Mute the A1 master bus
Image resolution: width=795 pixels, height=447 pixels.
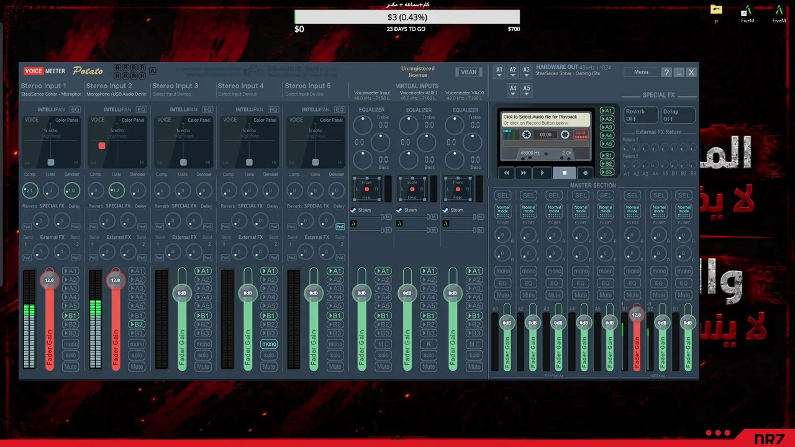coord(503,295)
